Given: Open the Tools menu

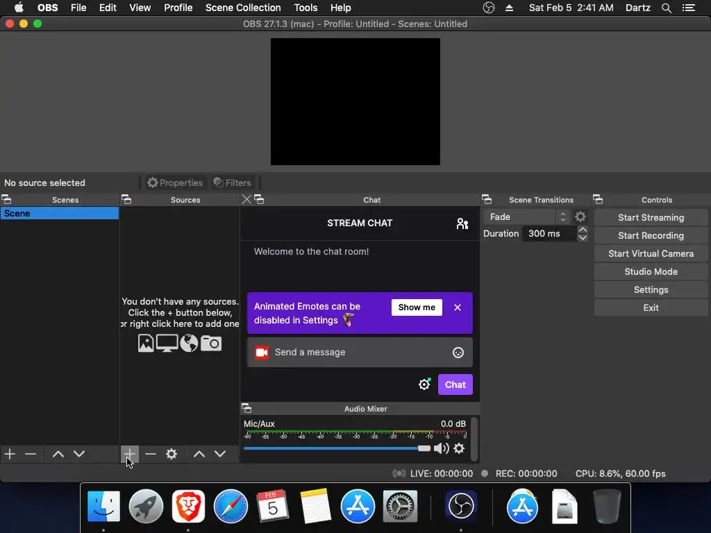Looking at the screenshot, I should pyautogui.click(x=306, y=8).
